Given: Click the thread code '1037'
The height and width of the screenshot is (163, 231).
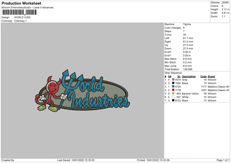Looking at the screenshot, I should [204, 90].
